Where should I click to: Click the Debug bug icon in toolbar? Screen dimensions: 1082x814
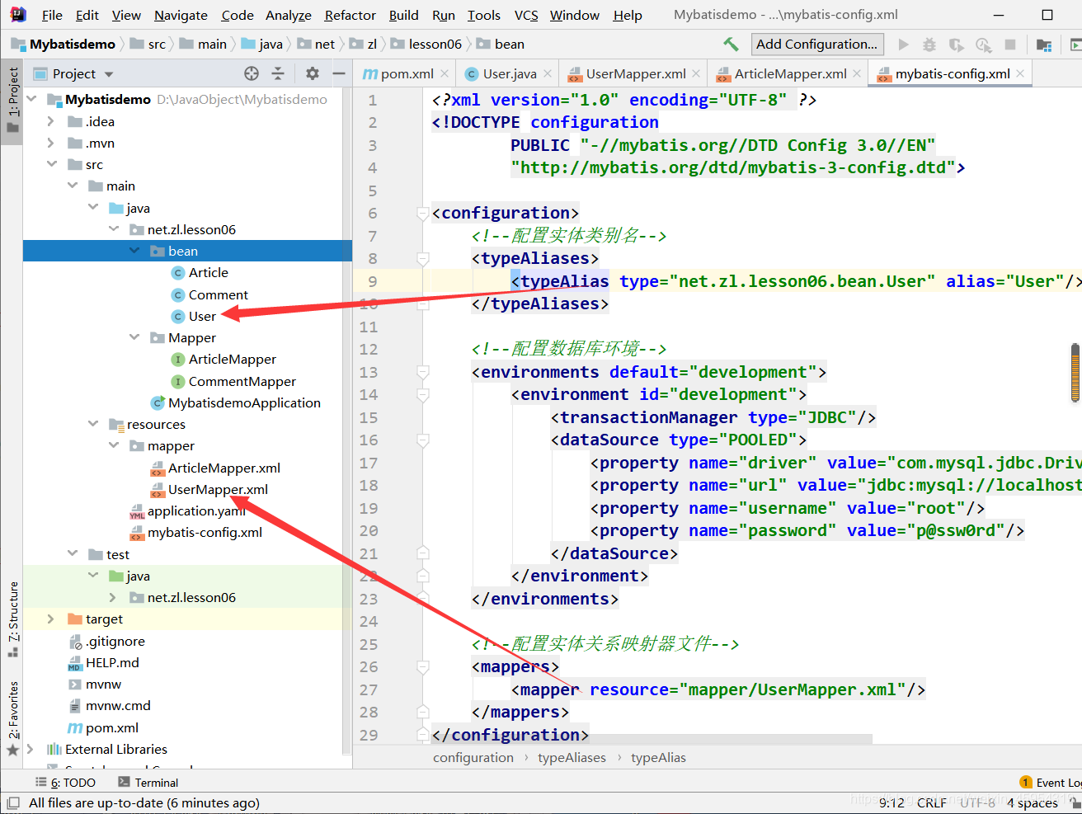929,45
